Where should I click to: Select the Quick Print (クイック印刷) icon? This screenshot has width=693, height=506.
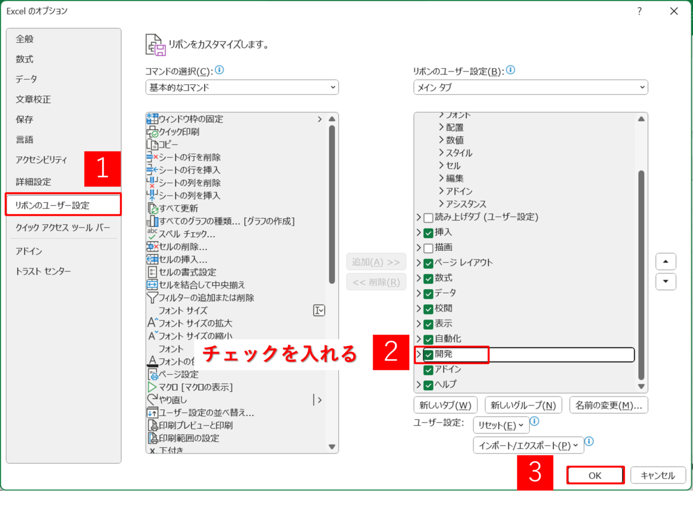152,132
